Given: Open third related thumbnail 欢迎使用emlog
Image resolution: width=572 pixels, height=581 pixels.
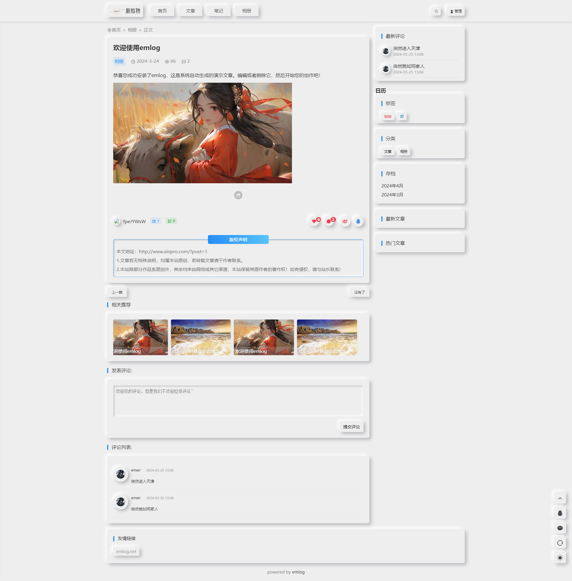Looking at the screenshot, I should (264, 337).
